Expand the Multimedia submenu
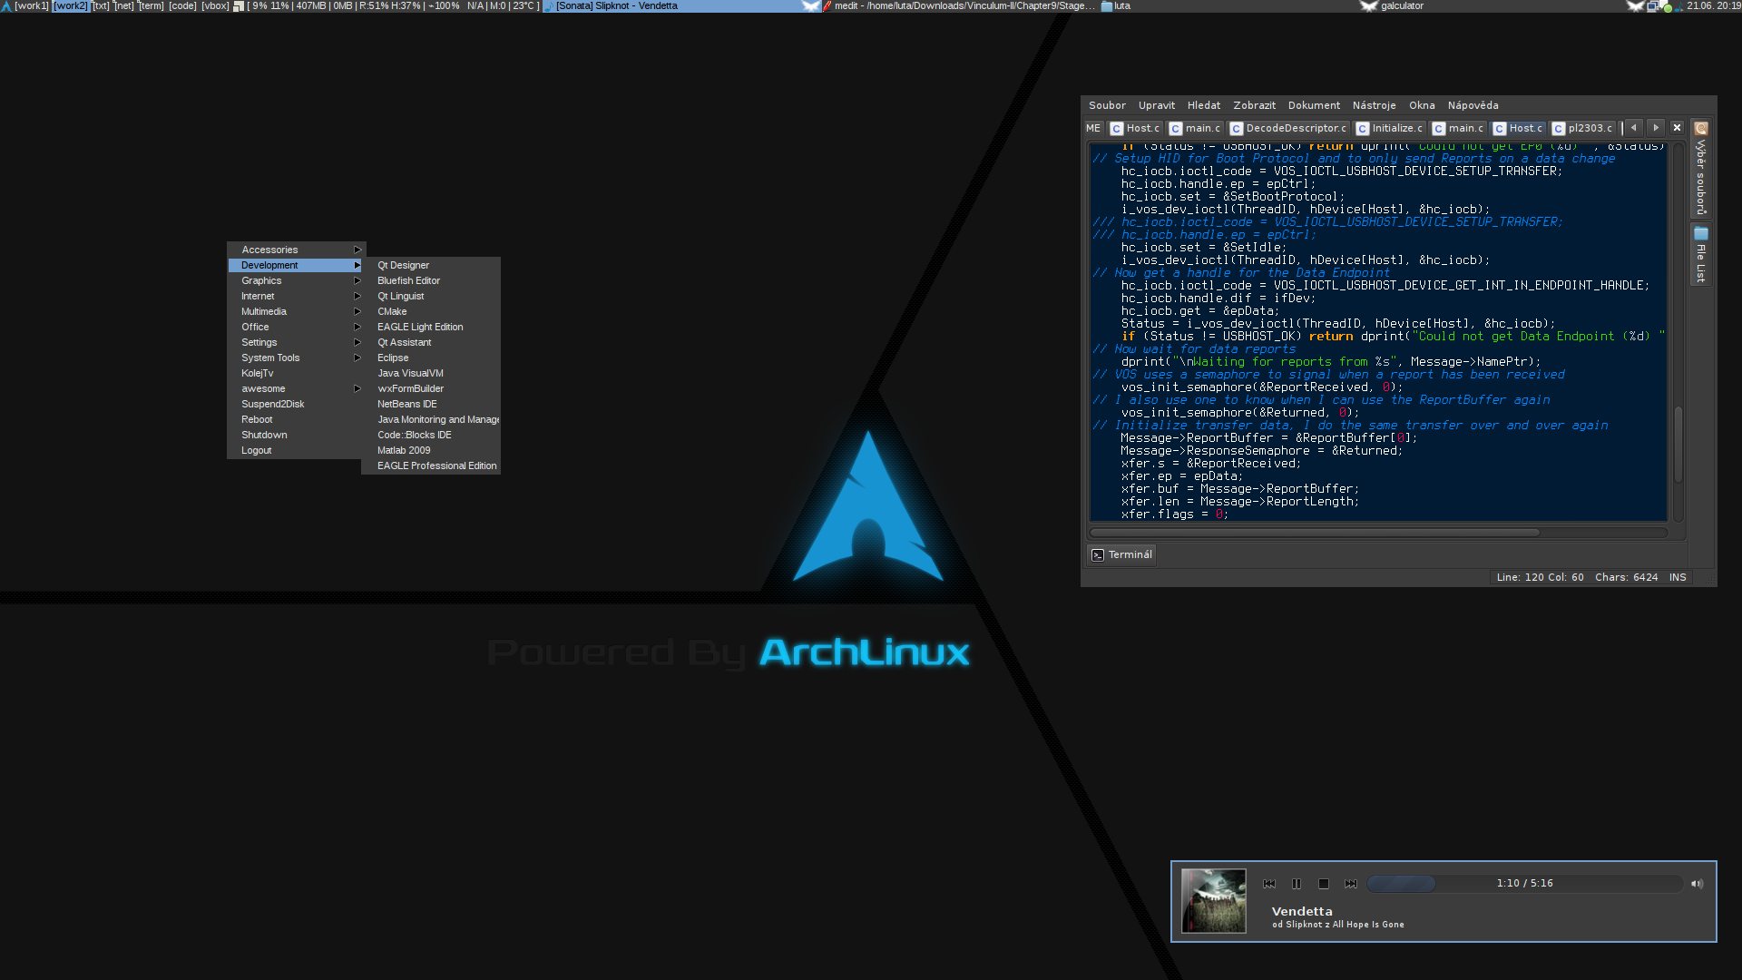1742x980 pixels. (295, 311)
